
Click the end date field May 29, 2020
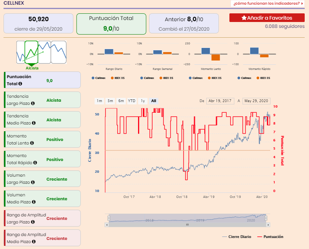(256, 101)
